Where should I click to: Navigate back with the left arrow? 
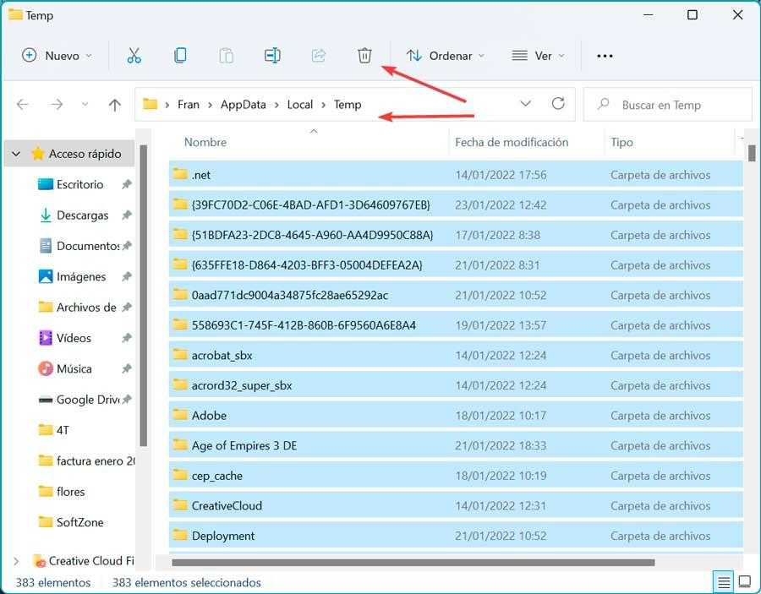pyautogui.click(x=23, y=105)
